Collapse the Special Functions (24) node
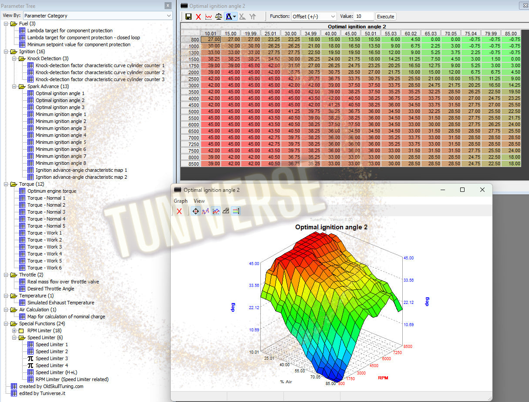Screen dimensions: 529x402 (x=6, y=324)
